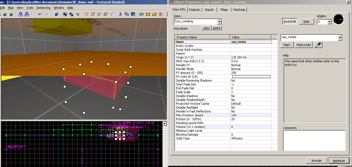Click the save window state icon
352x167 pixels.
(27, 14)
